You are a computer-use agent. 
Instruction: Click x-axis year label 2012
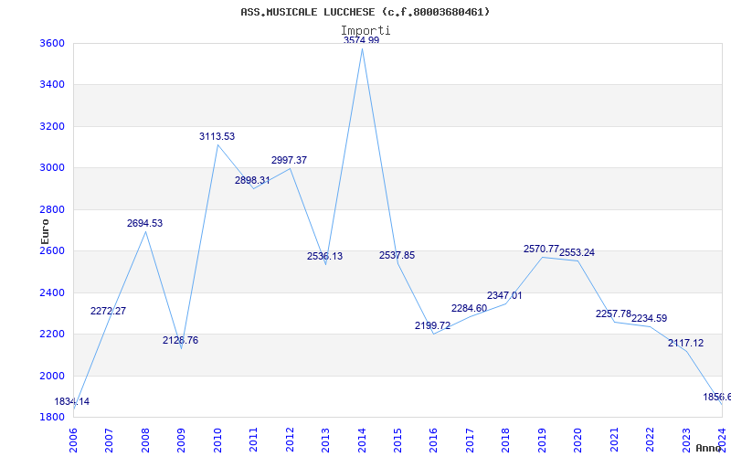[x=290, y=440]
